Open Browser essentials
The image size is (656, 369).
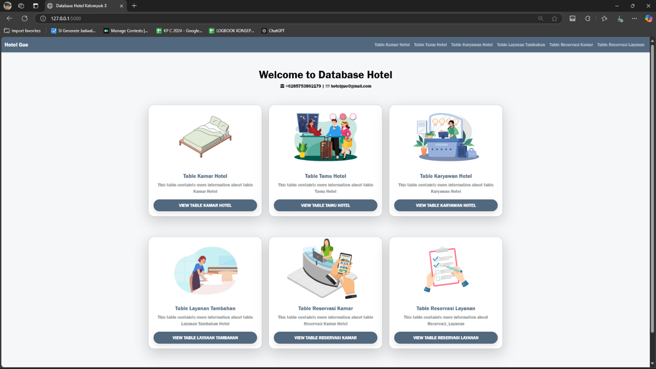point(587,18)
